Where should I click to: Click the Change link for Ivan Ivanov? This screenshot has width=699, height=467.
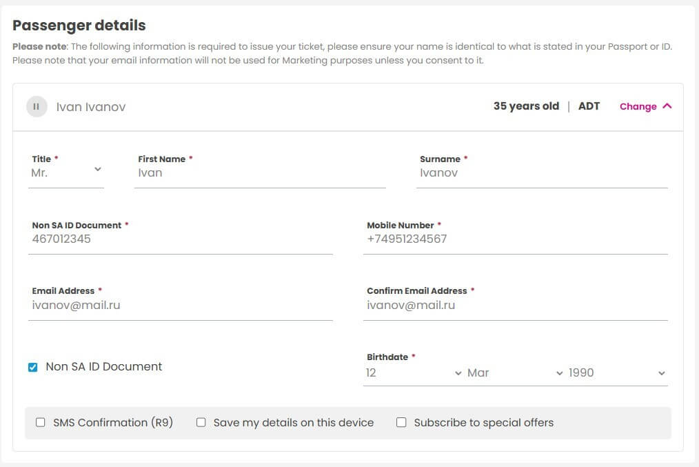point(638,107)
